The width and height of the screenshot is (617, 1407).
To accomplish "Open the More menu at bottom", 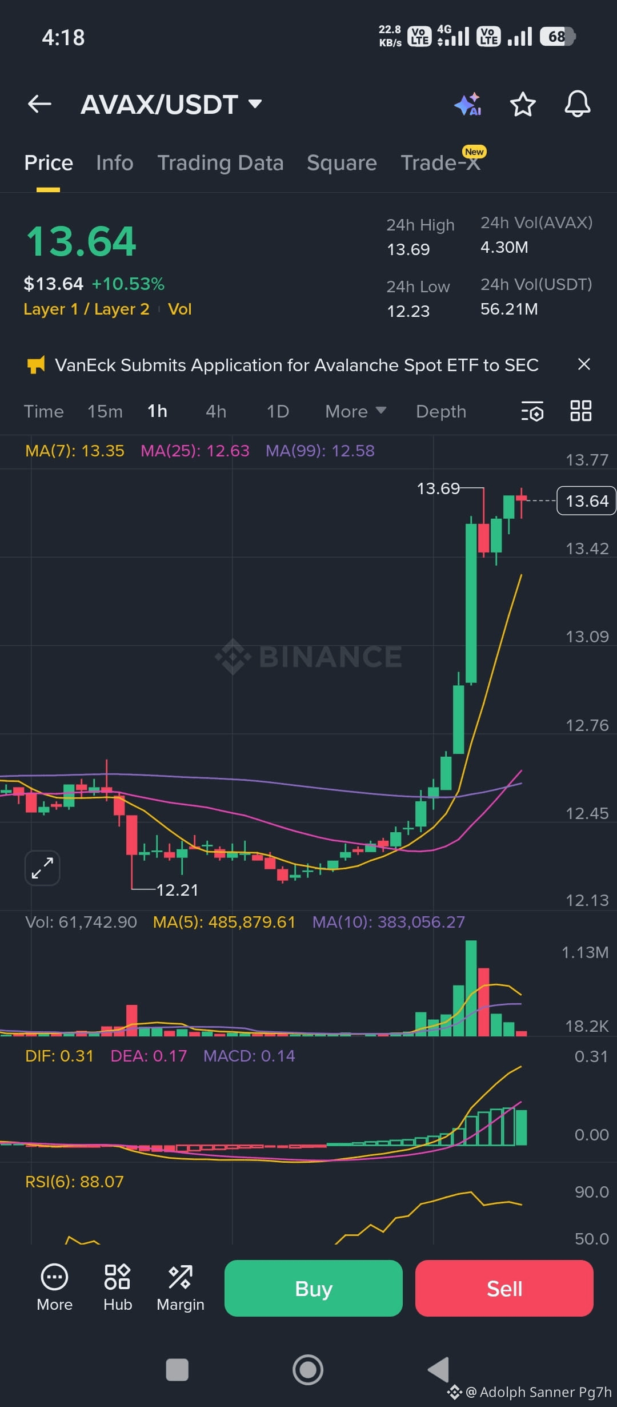I will coord(54,1287).
